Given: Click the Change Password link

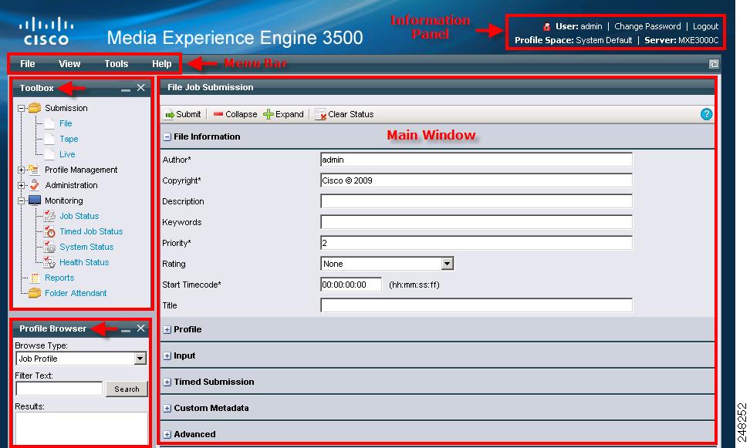Looking at the screenshot, I should pyautogui.click(x=647, y=26).
